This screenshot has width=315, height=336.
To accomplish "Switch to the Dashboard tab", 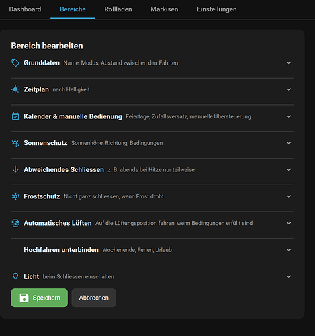I will pyautogui.click(x=25, y=9).
